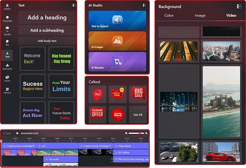Switch to the Color background tab

pos(169,15)
